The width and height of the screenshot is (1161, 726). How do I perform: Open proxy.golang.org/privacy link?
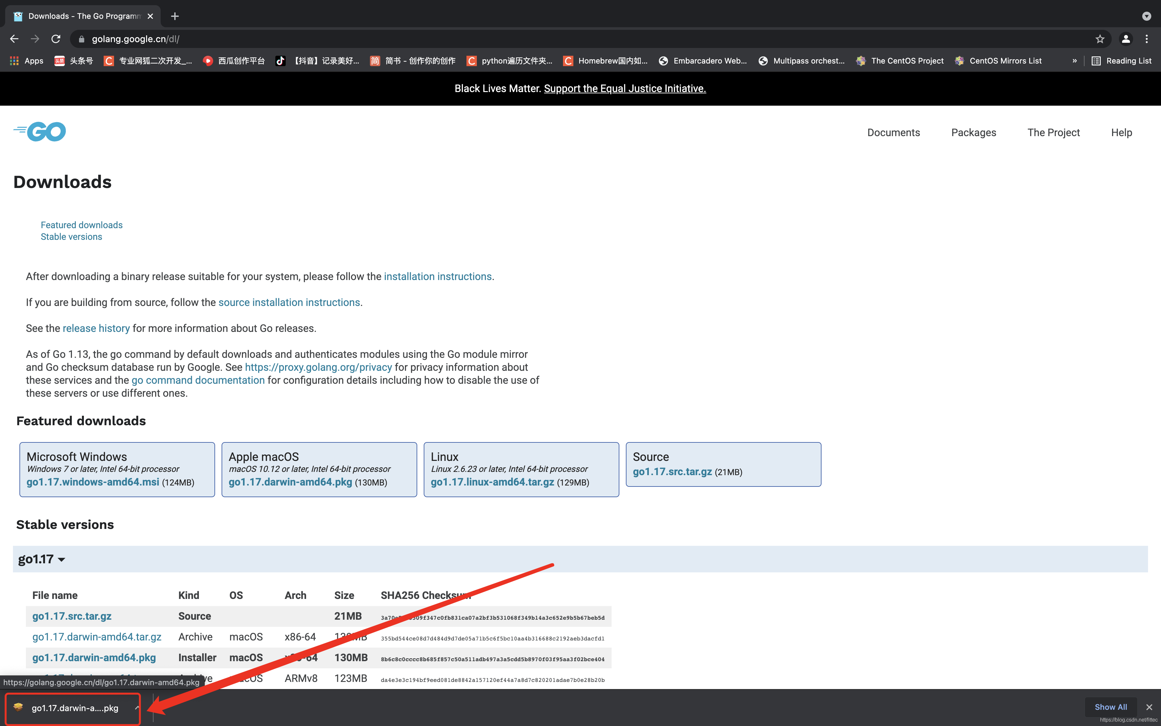318,367
